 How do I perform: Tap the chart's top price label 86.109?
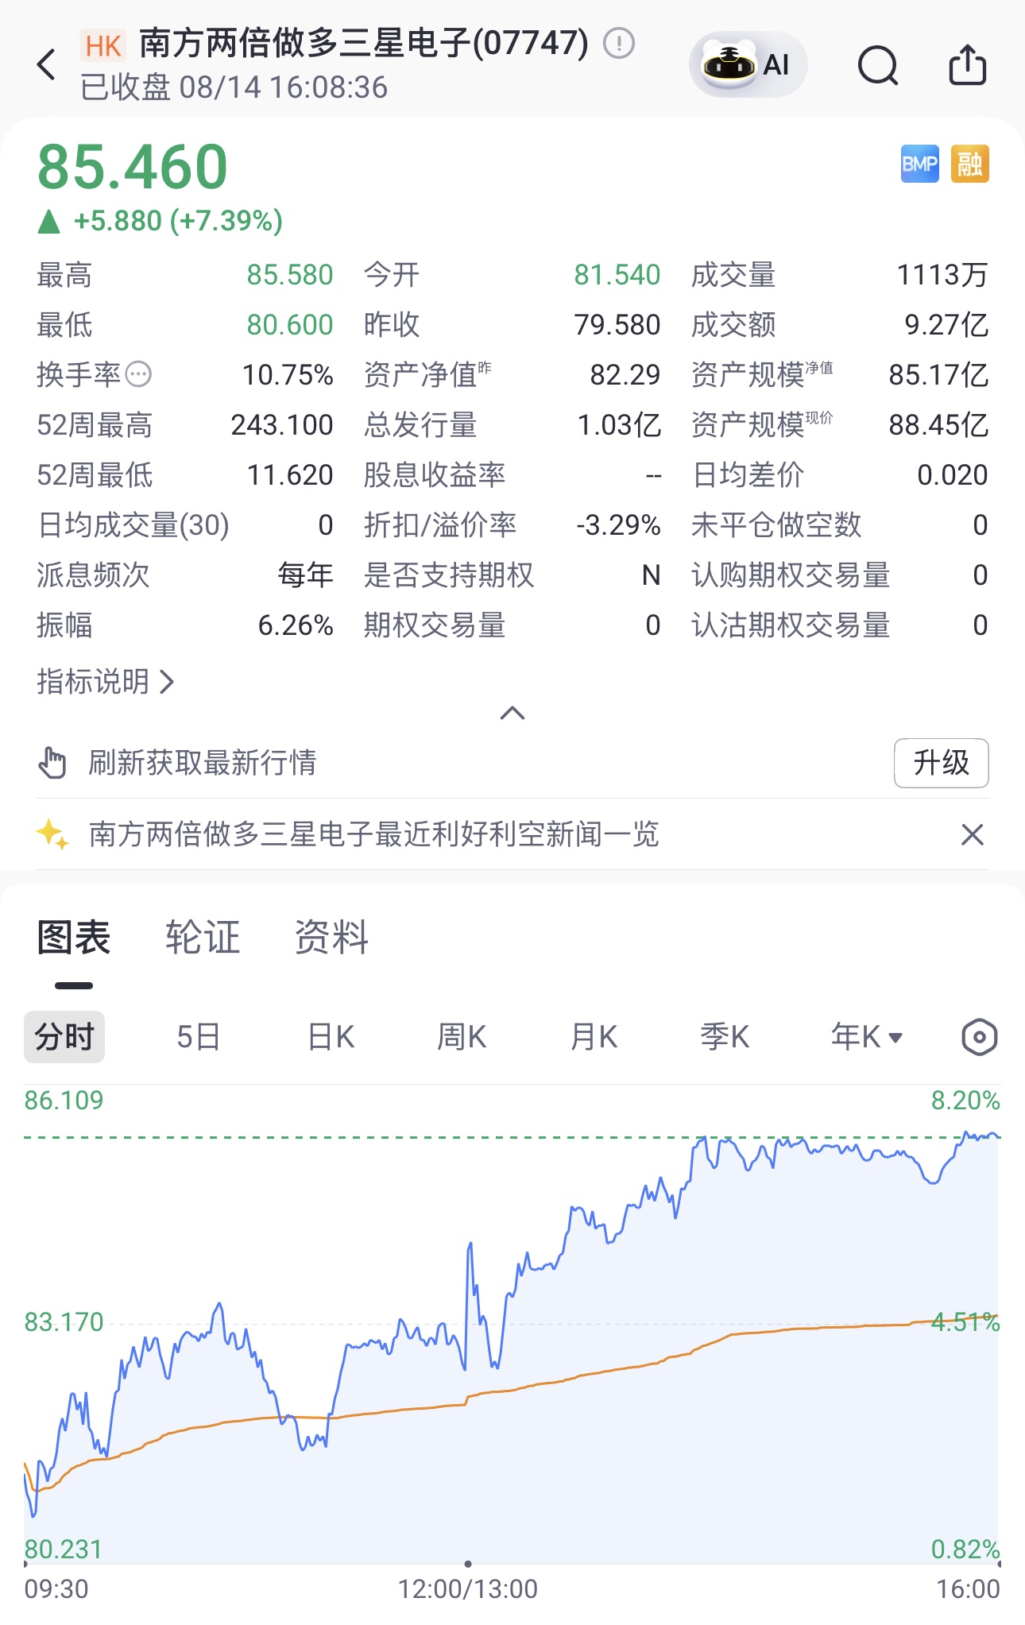pos(64,1101)
